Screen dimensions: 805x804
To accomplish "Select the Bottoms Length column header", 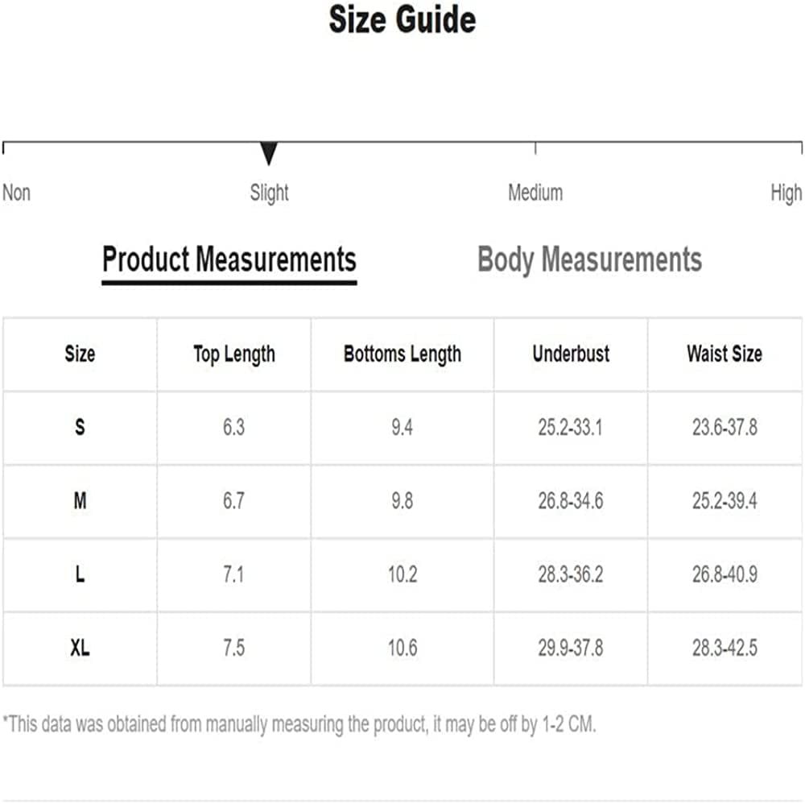I will [x=402, y=354].
